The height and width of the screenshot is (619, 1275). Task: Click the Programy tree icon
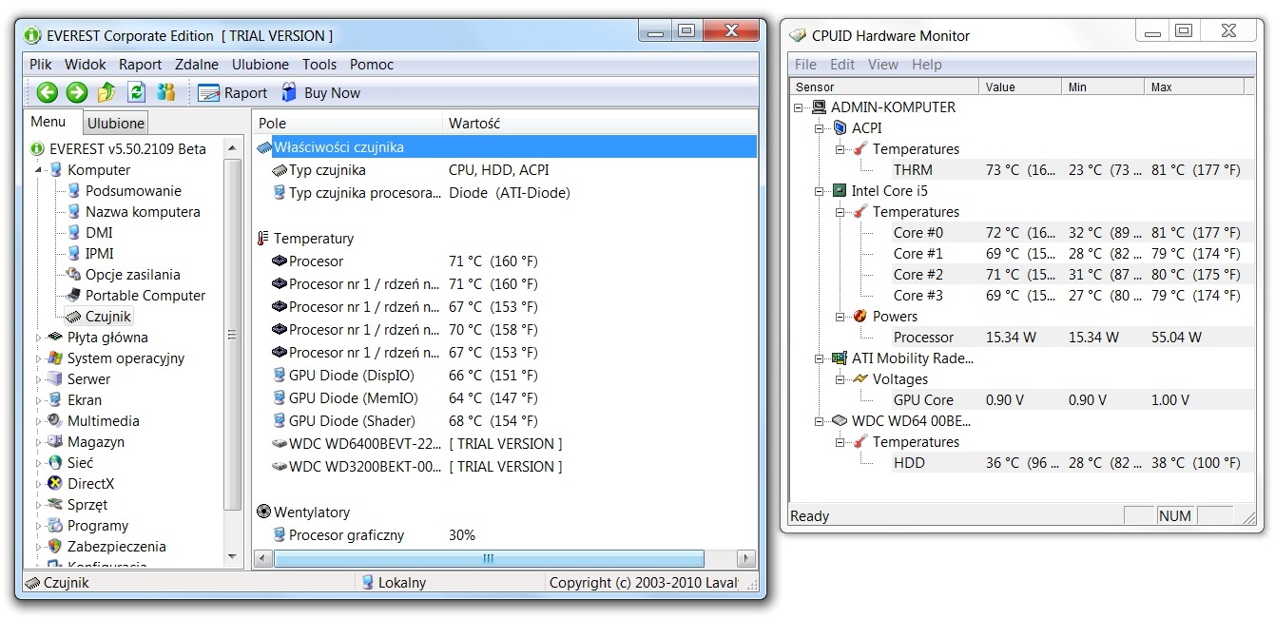pos(55,526)
